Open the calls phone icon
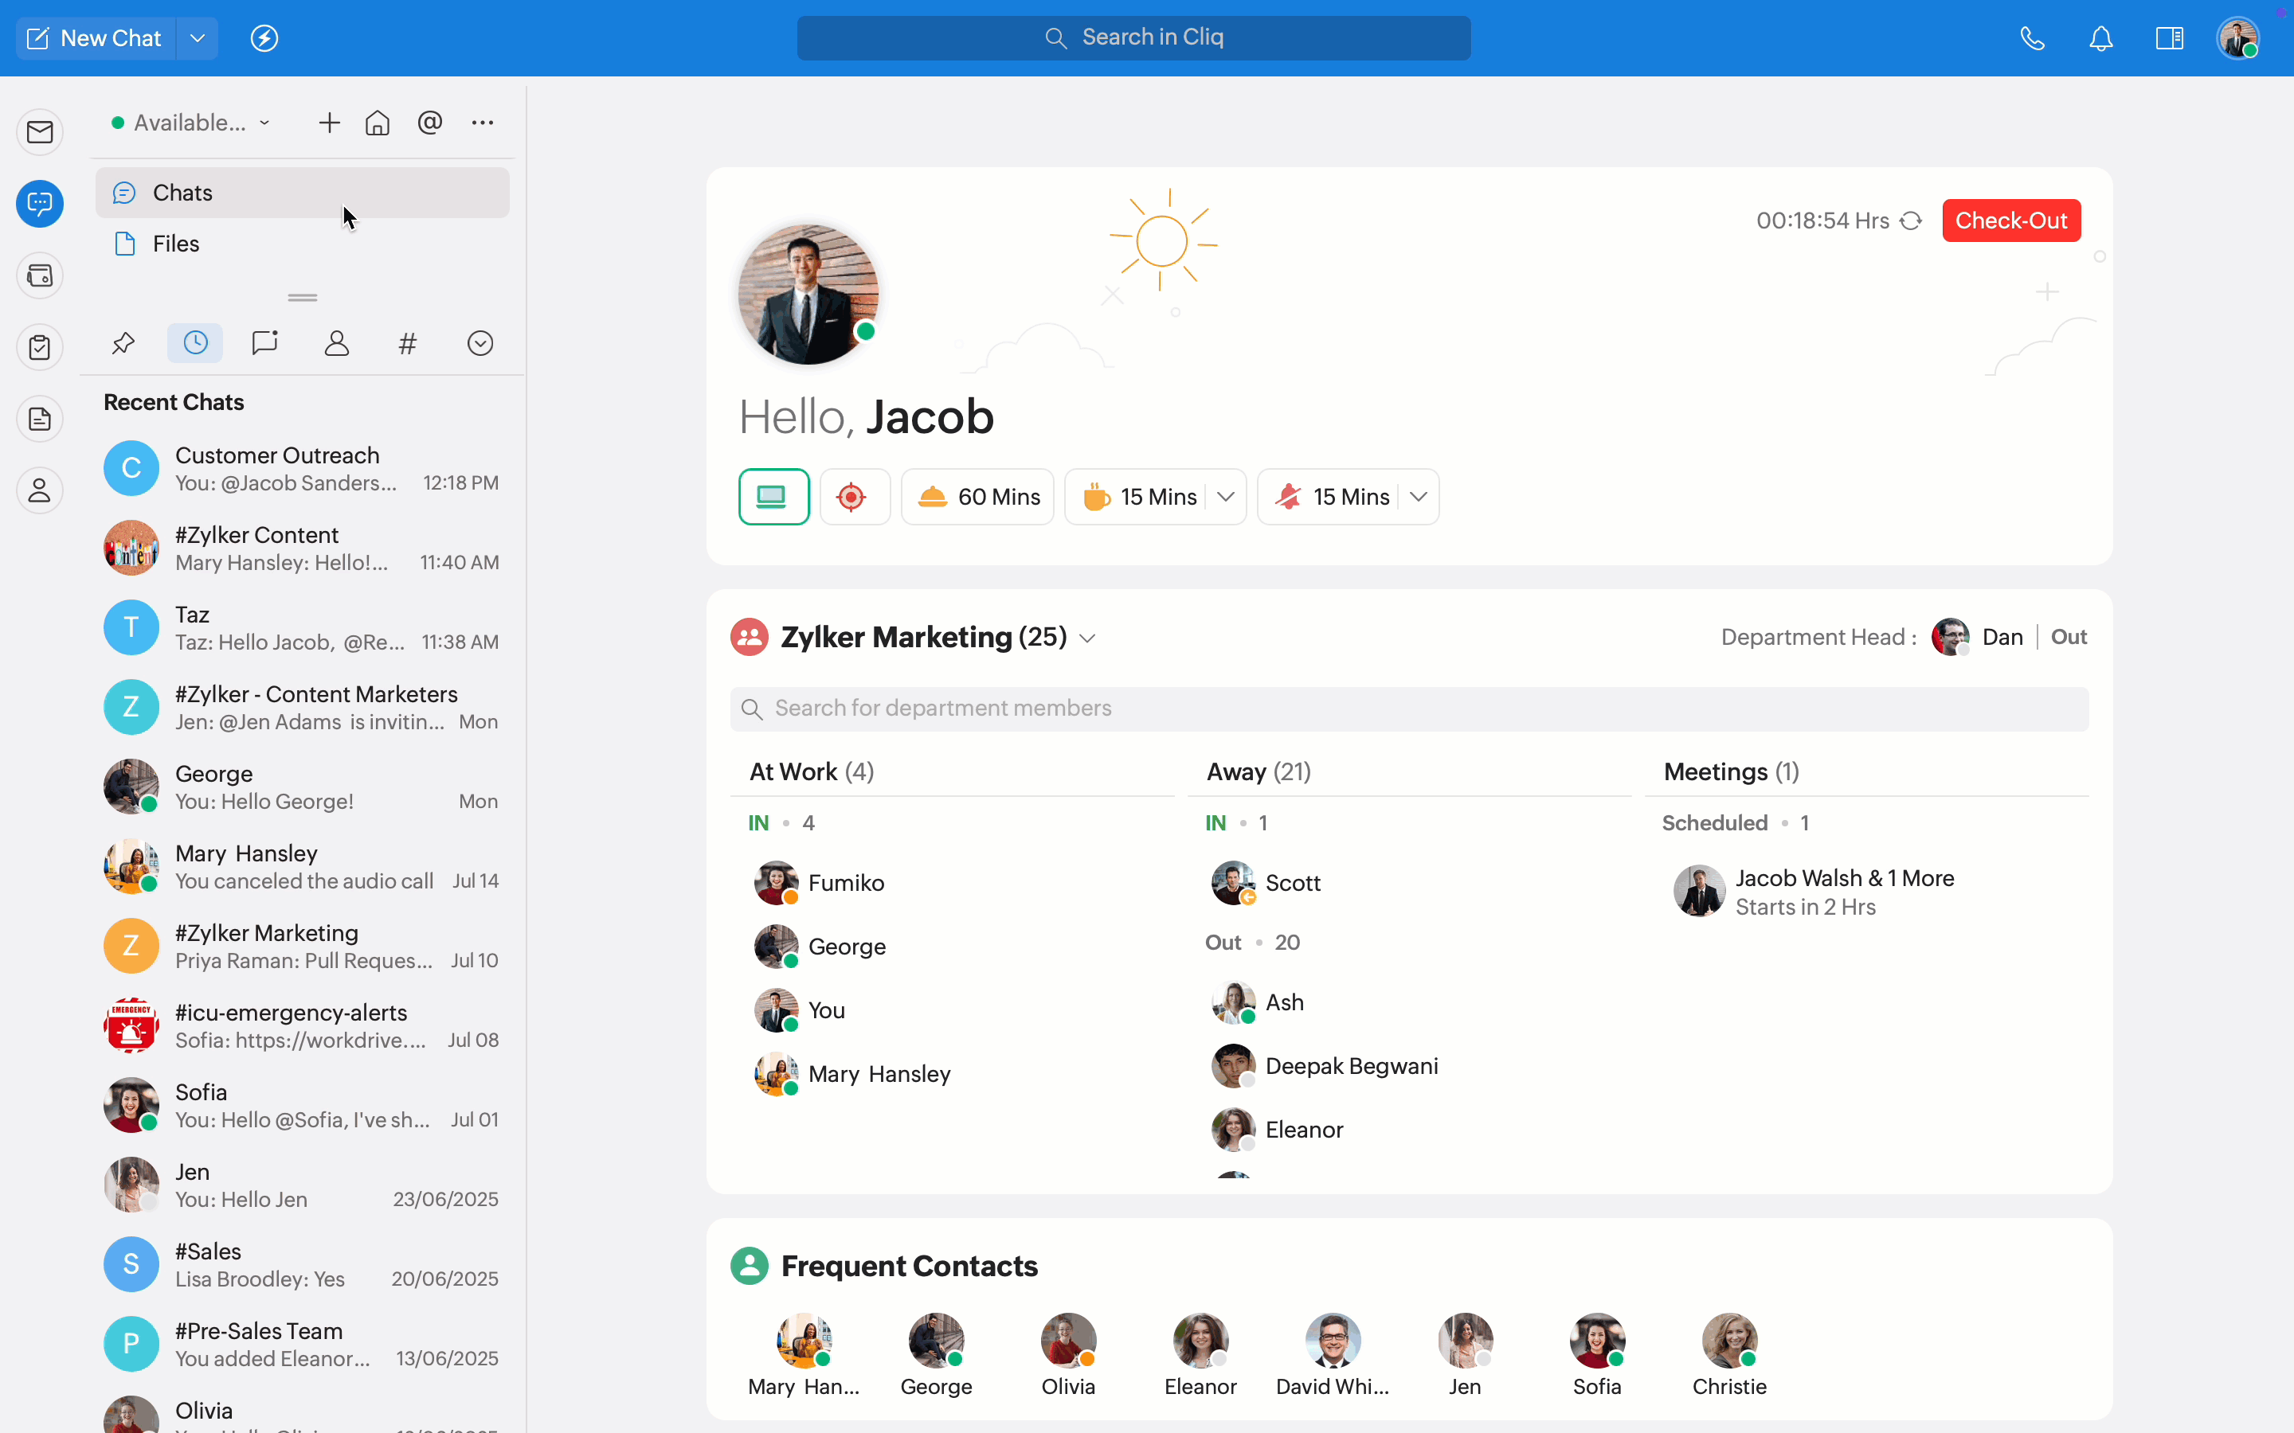Screen dimensions: 2294x1433 (2031, 38)
